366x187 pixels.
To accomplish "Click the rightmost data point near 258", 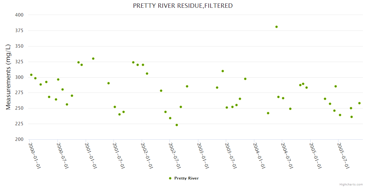I will point(359,103).
